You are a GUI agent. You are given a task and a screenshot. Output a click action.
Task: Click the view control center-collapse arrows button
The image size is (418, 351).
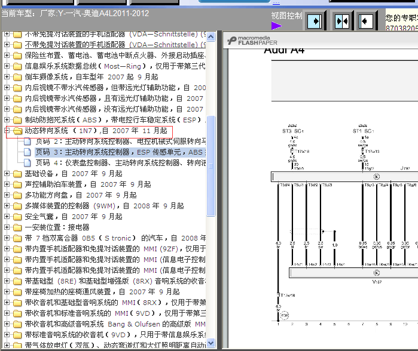(x=342, y=21)
